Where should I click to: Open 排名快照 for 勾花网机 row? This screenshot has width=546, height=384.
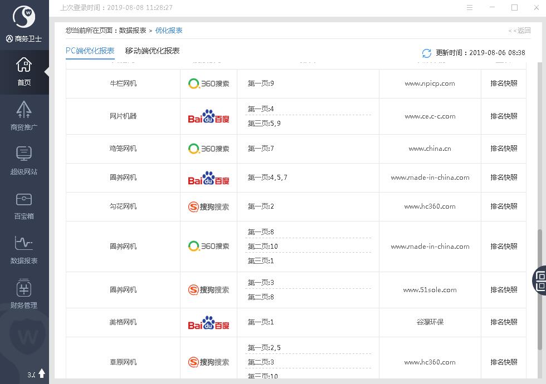click(504, 206)
